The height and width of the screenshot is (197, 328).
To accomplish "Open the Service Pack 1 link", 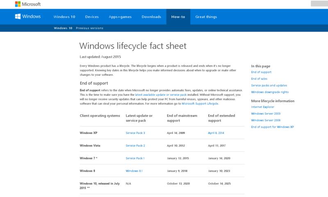I will point(135,159).
